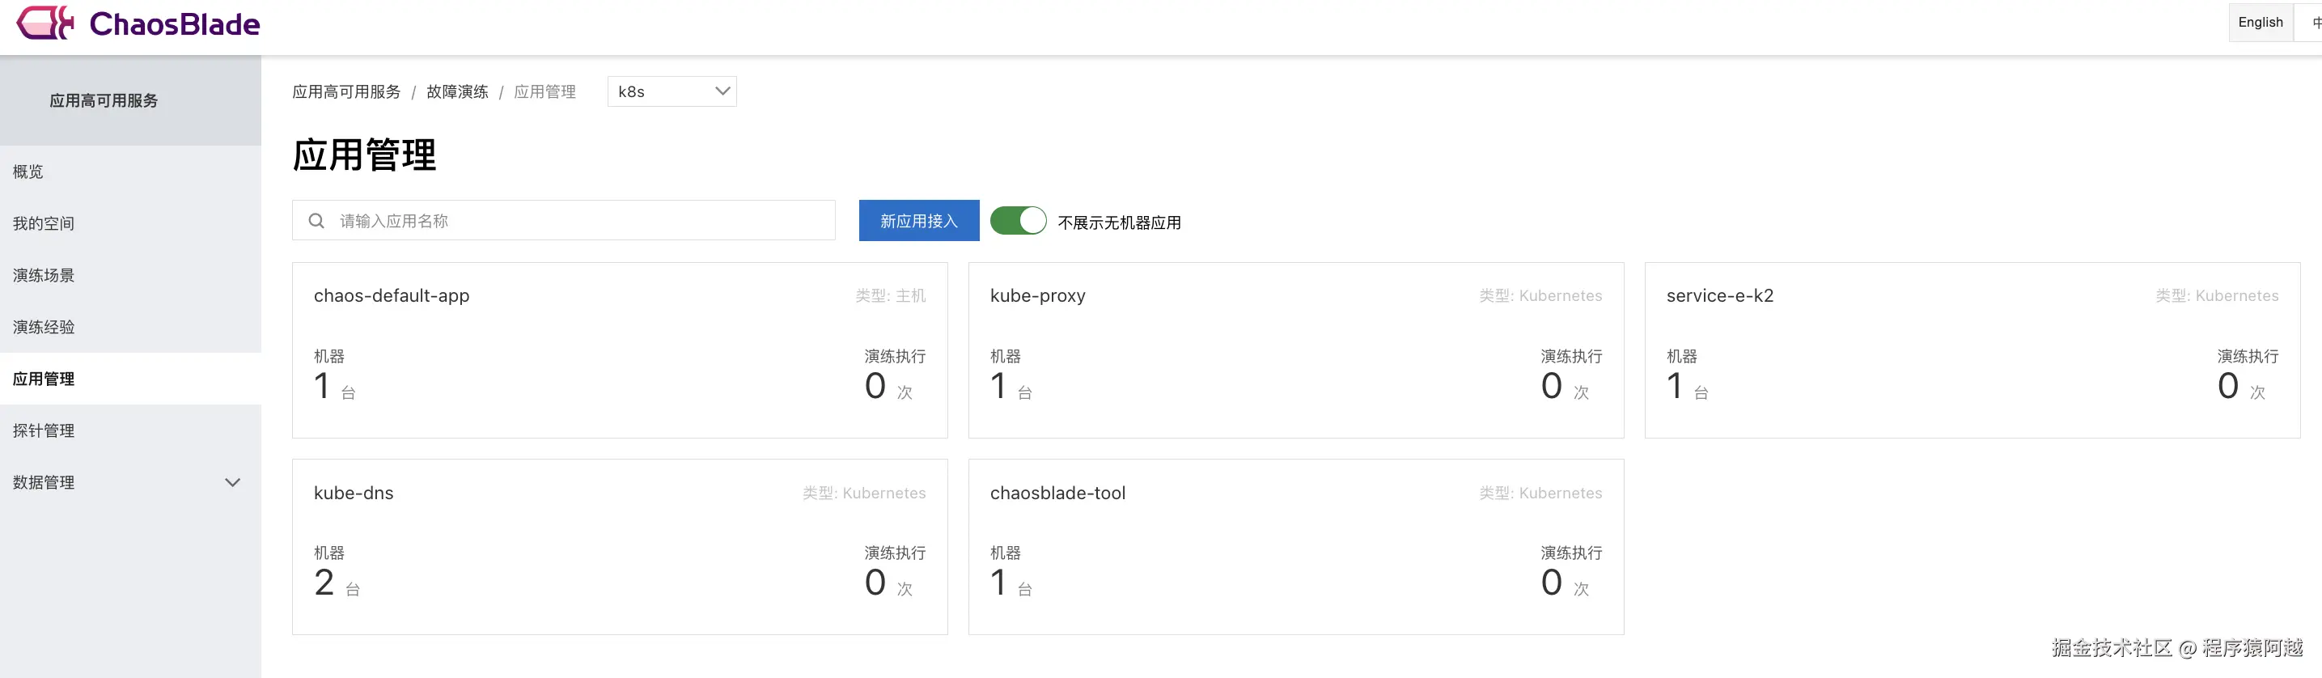2322x678 pixels.
Task: Click 应用高可用服务 breadcrumb link
Action: [x=346, y=92]
